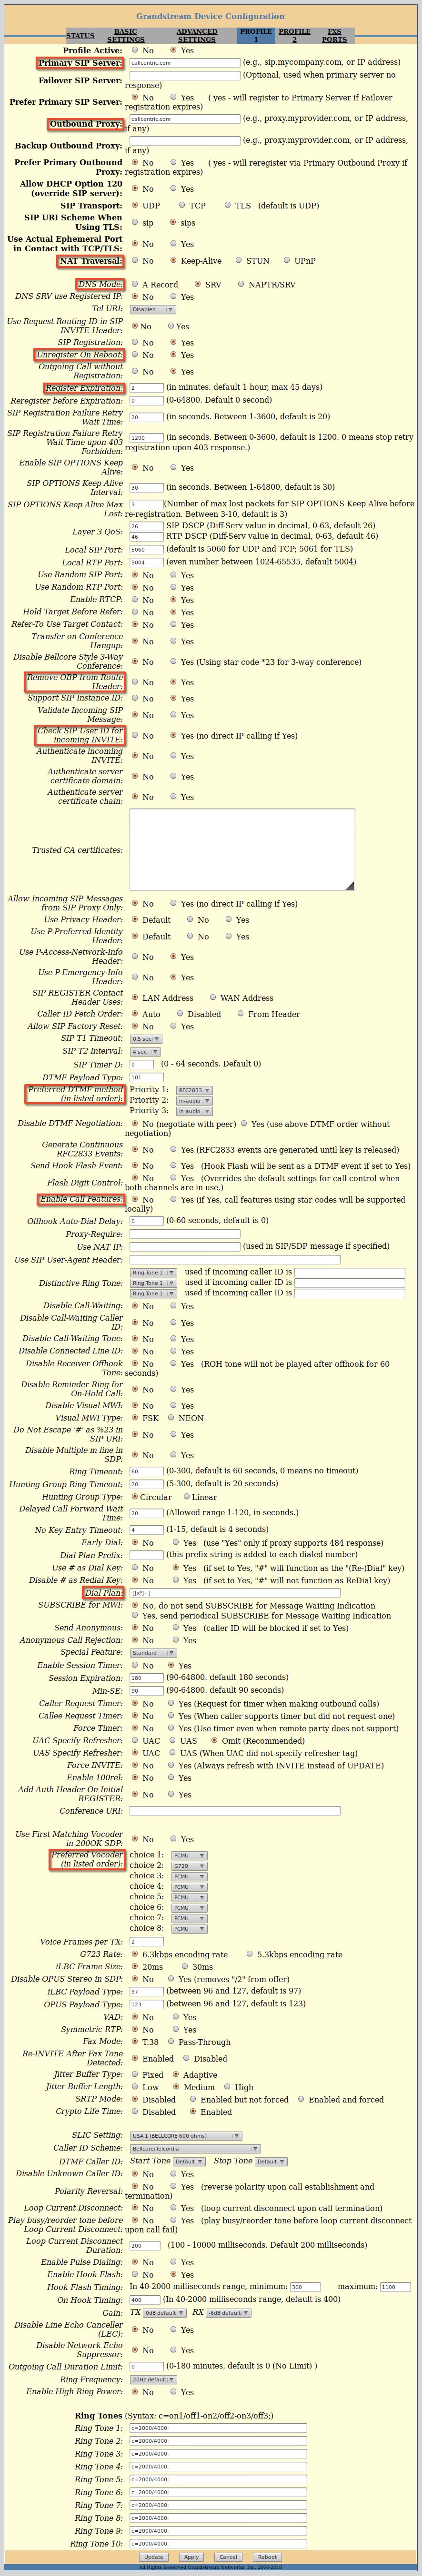422x2576 pixels.
Task: Set Profile Active to No
Action: pyautogui.click(x=135, y=50)
